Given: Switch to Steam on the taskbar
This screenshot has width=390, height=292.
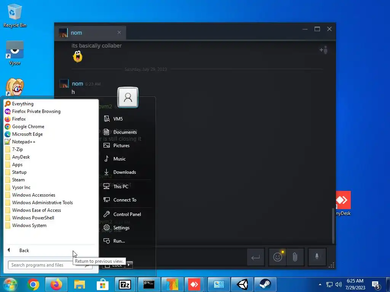Looking at the screenshot, I should point(265,284).
